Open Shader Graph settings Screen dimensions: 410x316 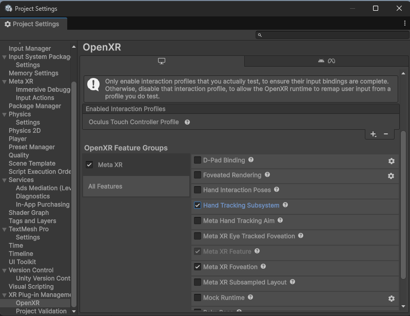pyautogui.click(x=29, y=212)
